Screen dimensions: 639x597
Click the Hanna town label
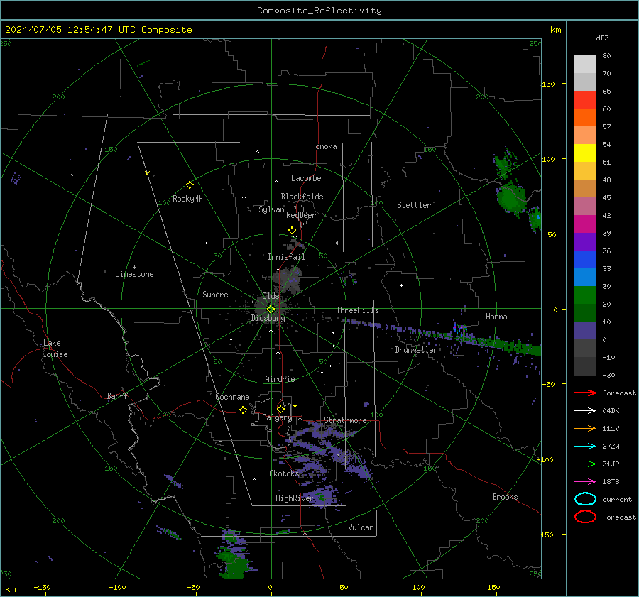496,317
